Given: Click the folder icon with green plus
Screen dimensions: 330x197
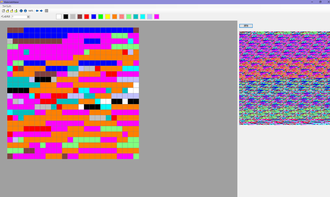Looking at the screenshot, I should [16, 11].
